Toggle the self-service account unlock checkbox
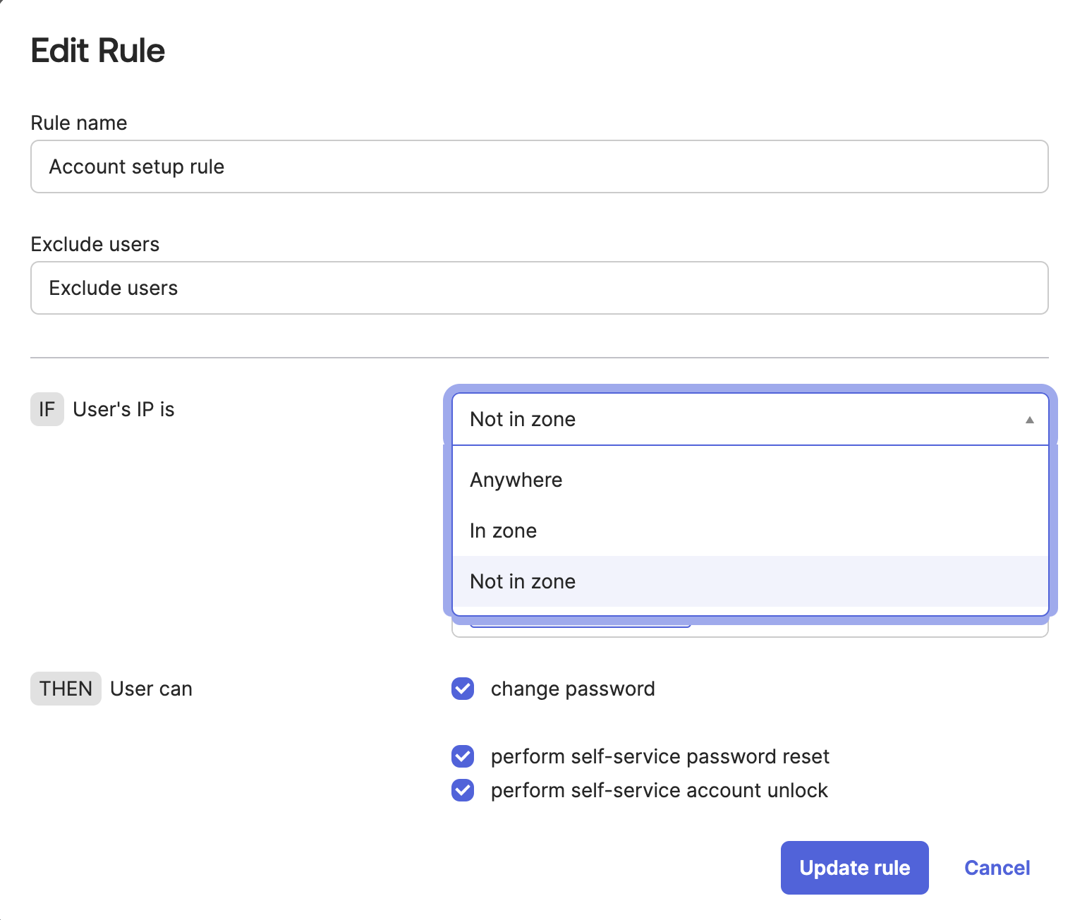 pyautogui.click(x=463, y=790)
